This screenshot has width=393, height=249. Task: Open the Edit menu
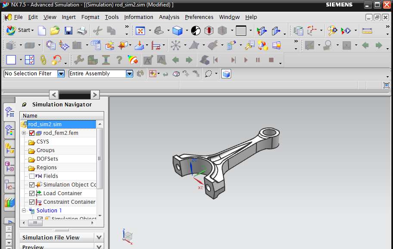tap(33, 17)
